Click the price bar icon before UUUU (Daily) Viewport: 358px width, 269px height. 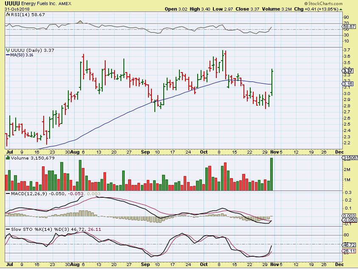(8, 50)
